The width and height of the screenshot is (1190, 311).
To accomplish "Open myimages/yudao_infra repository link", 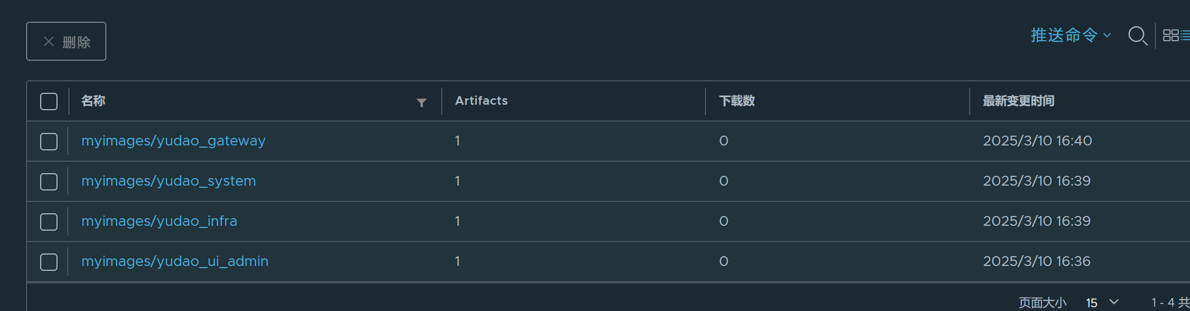I will (x=159, y=221).
